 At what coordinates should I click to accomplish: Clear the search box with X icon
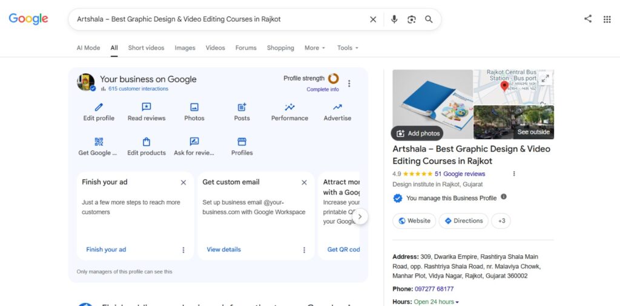373,19
